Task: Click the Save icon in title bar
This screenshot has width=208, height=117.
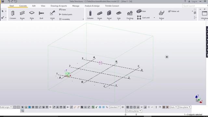Action: click(x=3, y=1)
